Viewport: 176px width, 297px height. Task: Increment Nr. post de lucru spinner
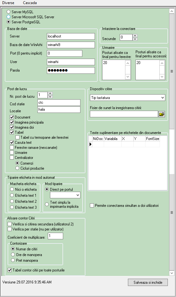(x=50, y=93)
